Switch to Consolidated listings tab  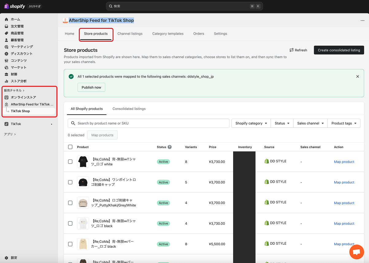129,109
